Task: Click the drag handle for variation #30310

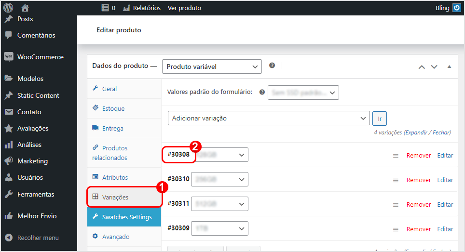Action: point(396,180)
